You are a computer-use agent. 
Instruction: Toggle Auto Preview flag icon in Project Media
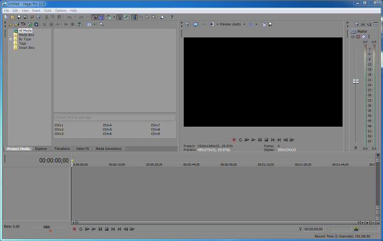pos(79,25)
